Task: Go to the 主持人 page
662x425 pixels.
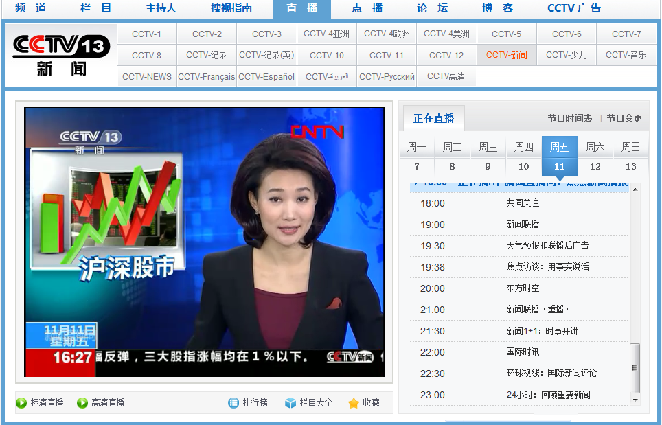Action: (161, 8)
